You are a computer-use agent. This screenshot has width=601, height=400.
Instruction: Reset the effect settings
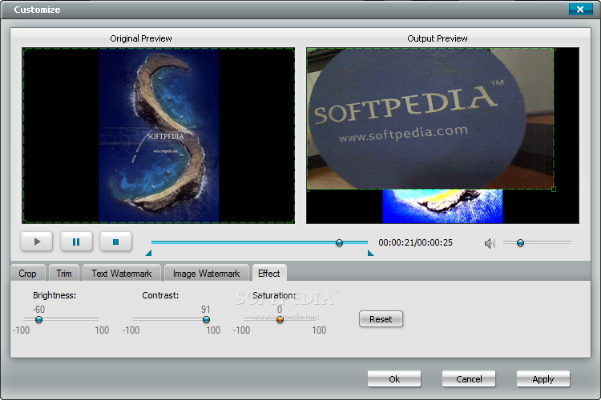coord(381,319)
